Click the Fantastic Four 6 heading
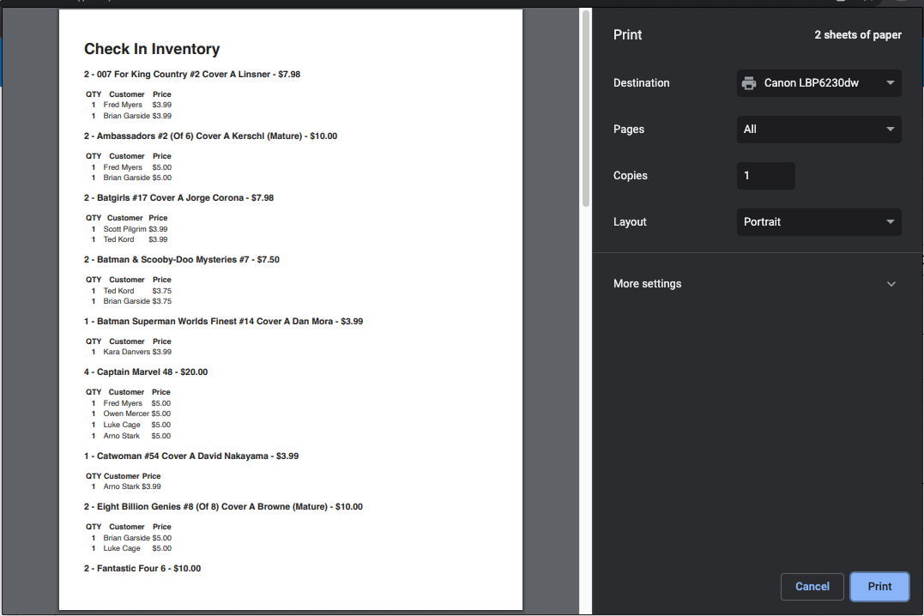 point(142,569)
